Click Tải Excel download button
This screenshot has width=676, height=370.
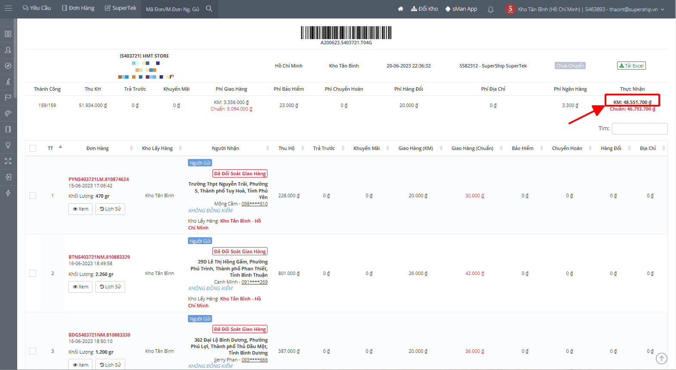pyautogui.click(x=631, y=66)
